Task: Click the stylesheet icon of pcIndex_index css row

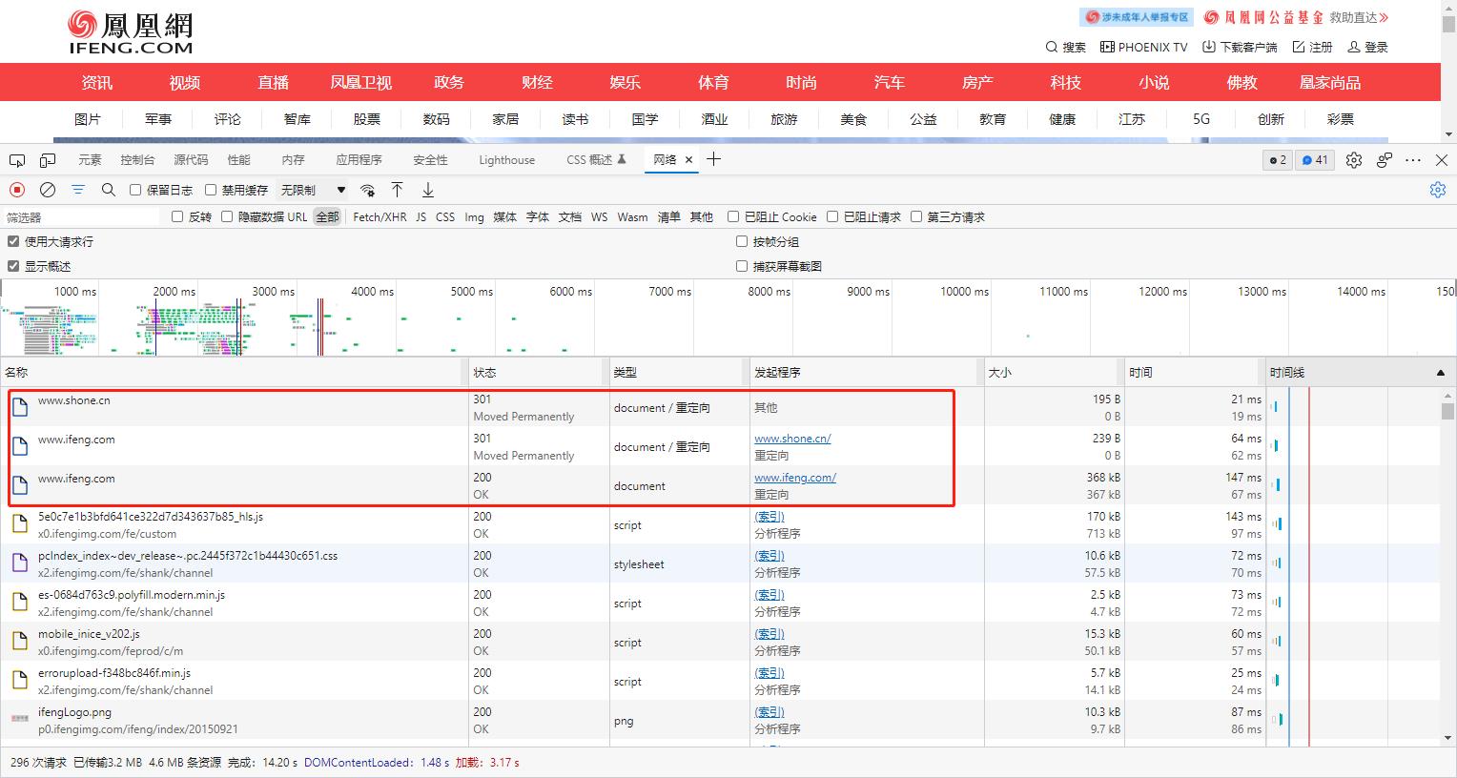Action: [20, 563]
